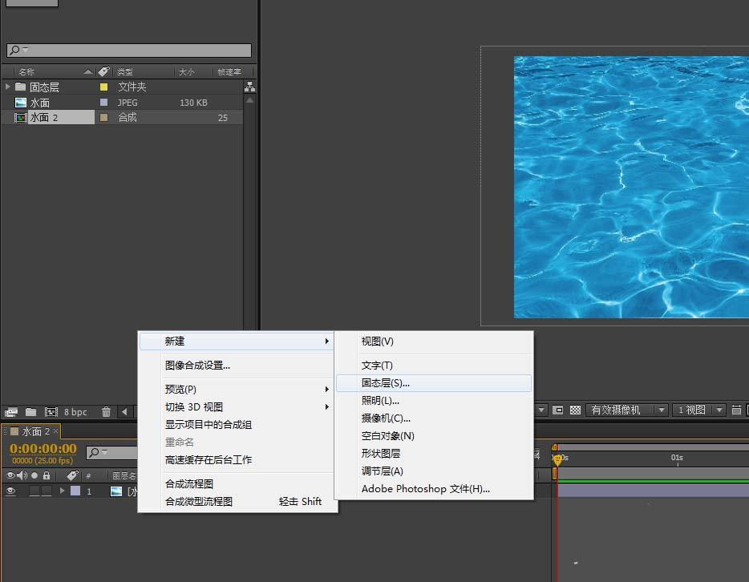Screen dimensions: 749x582
Task: Open the 8 bpc color depth setting
Action: [74, 412]
